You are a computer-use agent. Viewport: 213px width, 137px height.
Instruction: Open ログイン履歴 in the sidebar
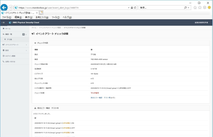15,56
